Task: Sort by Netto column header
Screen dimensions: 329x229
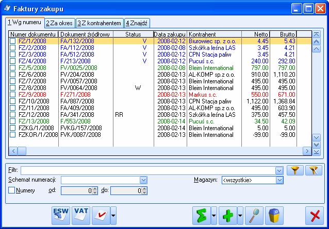Action: coord(256,34)
